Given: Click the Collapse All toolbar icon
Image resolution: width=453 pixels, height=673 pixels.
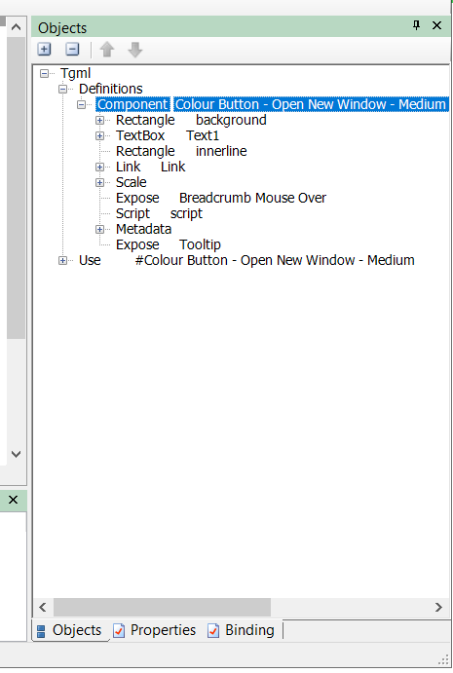Looking at the screenshot, I should [x=72, y=50].
